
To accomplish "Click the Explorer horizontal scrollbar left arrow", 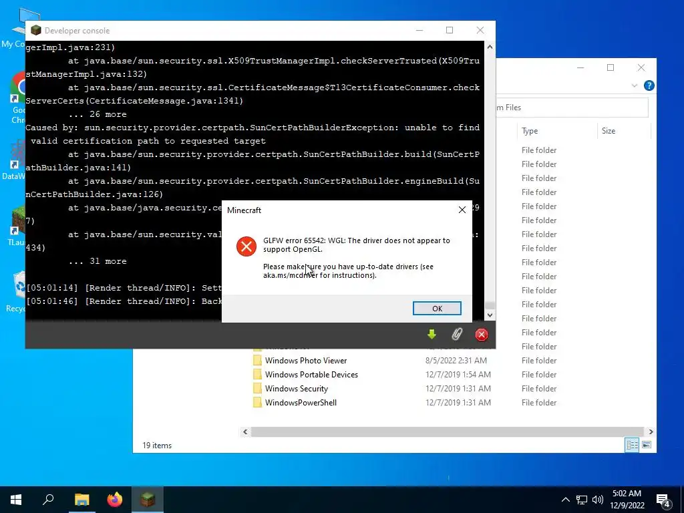I will 245,432.
